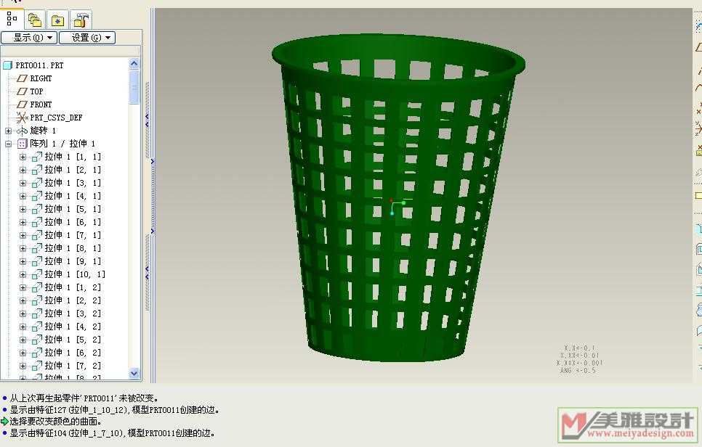Click prompt '选择要改变颜色的曲面。'
702x447 pixels.
(55, 421)
